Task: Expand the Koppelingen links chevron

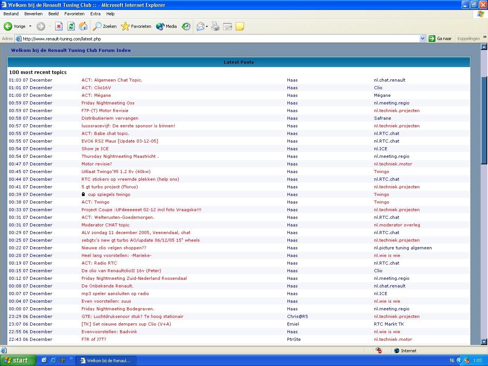Action: coord(485,37)
